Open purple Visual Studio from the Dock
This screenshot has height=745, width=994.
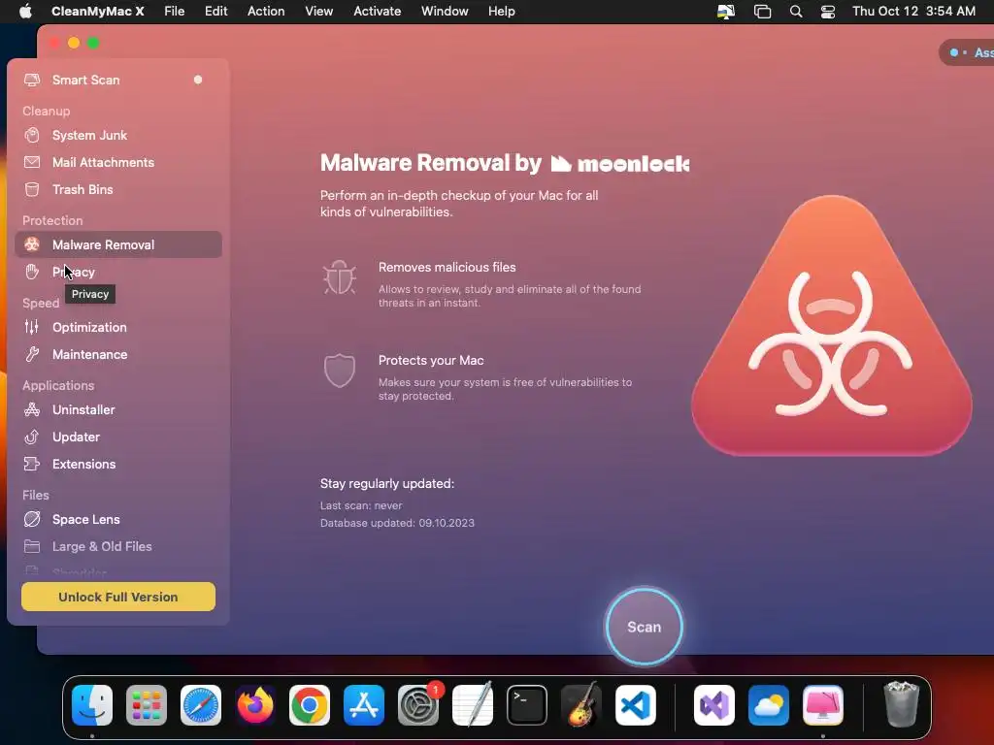(714, 705)
